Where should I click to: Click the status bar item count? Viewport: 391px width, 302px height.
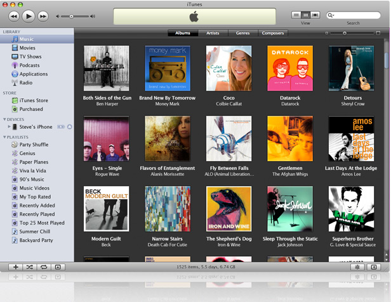[x=206, y=267]
